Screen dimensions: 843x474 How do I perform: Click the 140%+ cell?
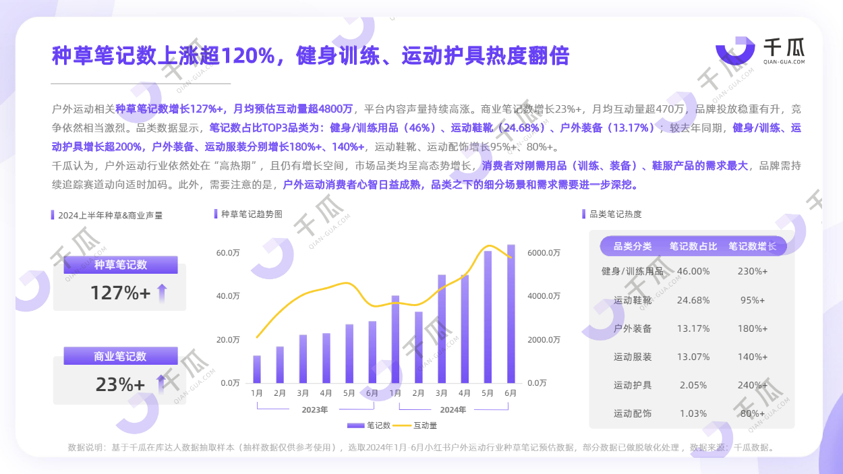pyautogui.click(x=753, y=357)
